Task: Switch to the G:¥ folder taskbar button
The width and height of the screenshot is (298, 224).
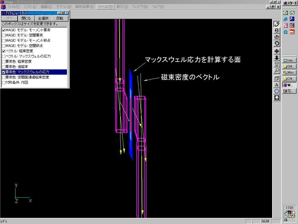Action: (289, 66)
